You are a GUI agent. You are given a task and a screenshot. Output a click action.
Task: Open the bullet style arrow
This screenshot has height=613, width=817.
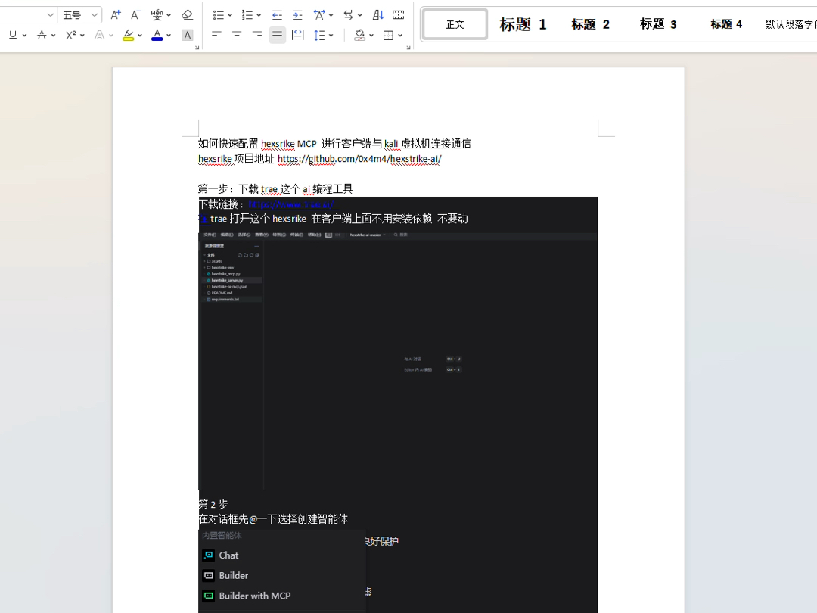tap(230, 16)
